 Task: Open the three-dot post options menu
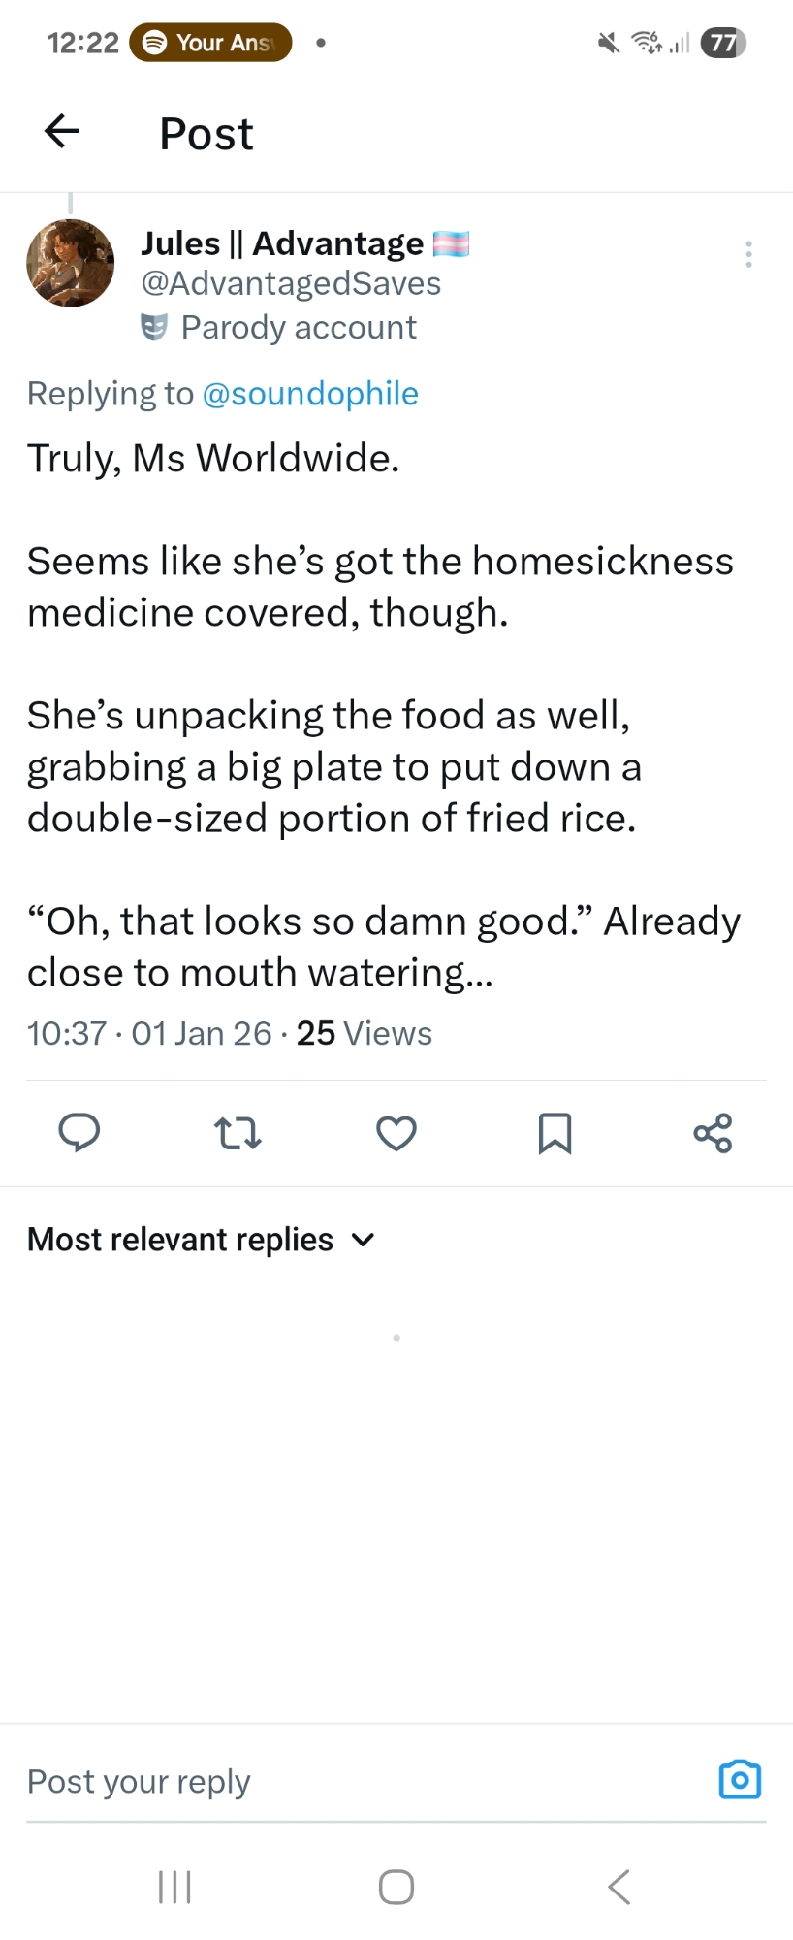coord(748,254)
